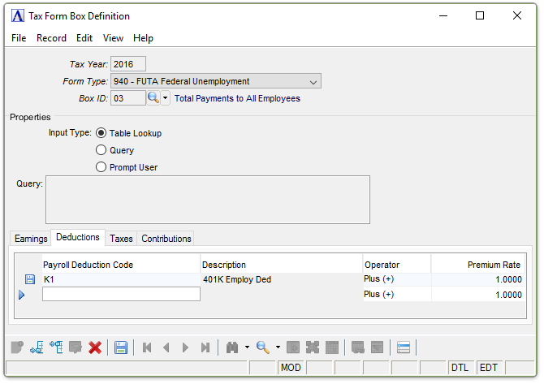Click the EDT status bar indicator
Screen dimensions: 544x384
[x=489, y=368]
